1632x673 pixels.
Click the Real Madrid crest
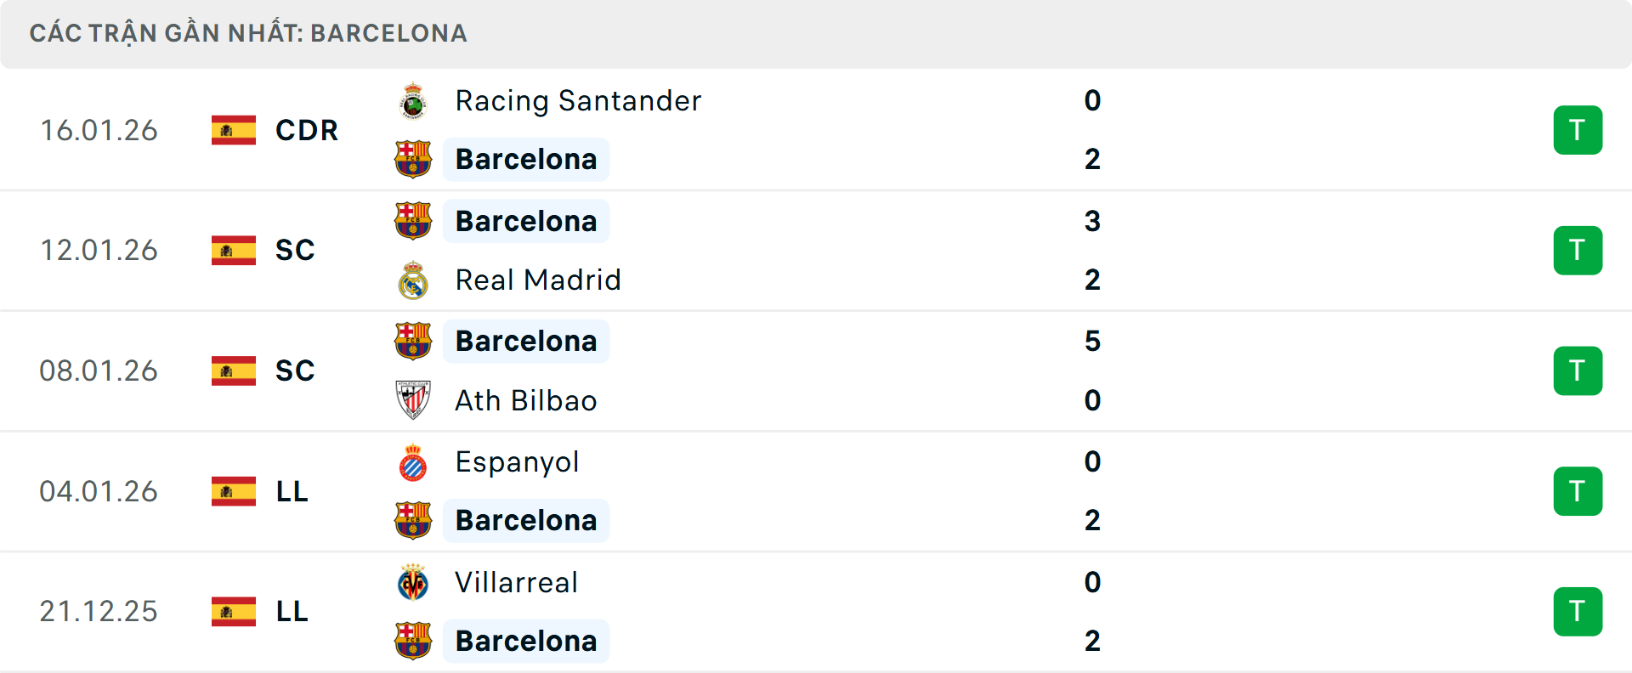point(413,280)
